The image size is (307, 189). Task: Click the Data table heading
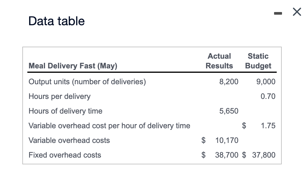pyautogui.click(x=56, y=21)
